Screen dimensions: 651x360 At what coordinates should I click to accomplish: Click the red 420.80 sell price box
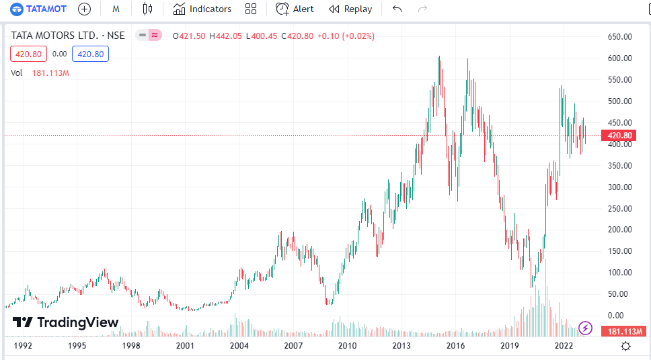coord(29,54)
